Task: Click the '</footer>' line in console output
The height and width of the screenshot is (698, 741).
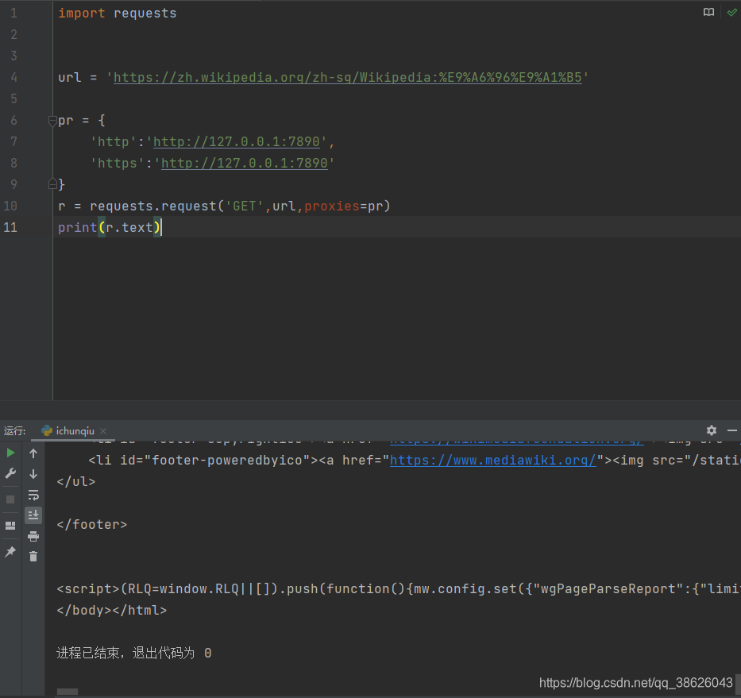Action: tap(91, 525)
